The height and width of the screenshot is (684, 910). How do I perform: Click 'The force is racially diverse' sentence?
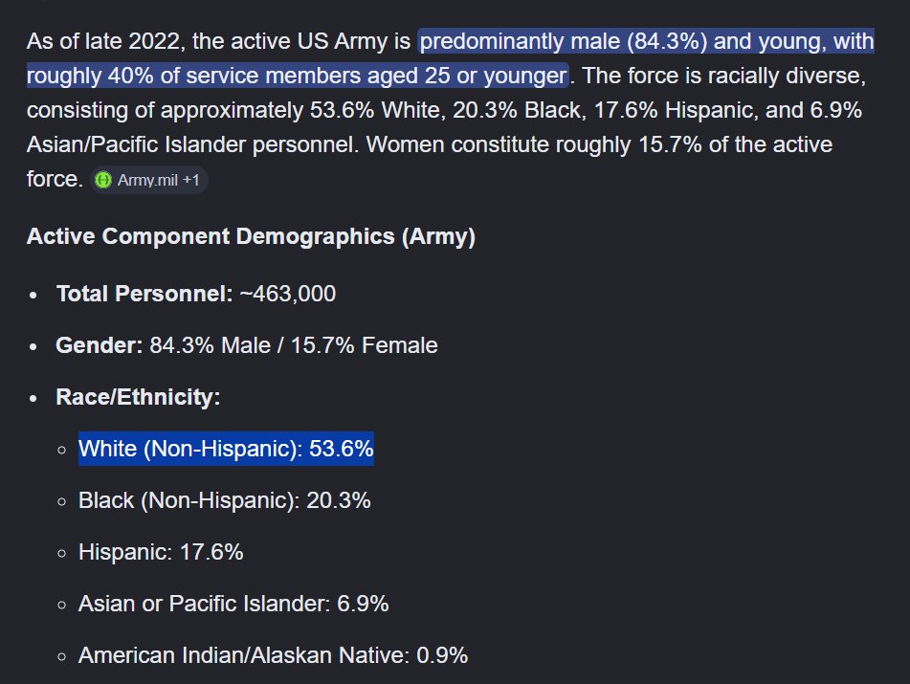[x=723, y=76]
